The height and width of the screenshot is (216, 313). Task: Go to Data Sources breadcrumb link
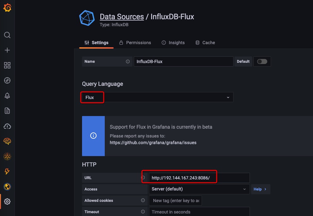click(x=122, y=17)
